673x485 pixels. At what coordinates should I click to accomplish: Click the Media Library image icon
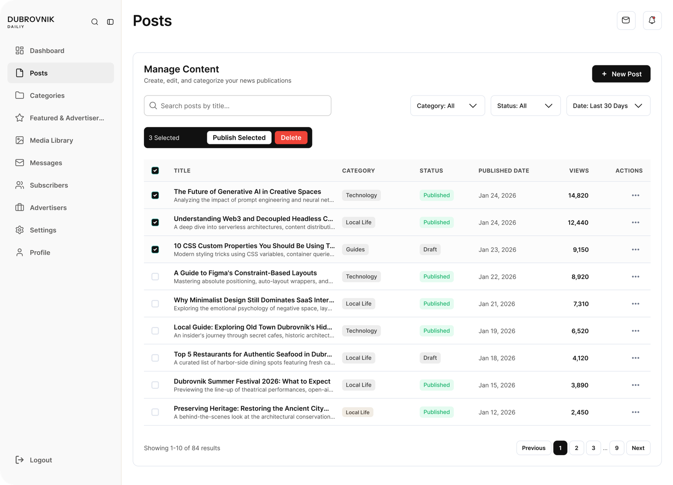coord(20,140)
